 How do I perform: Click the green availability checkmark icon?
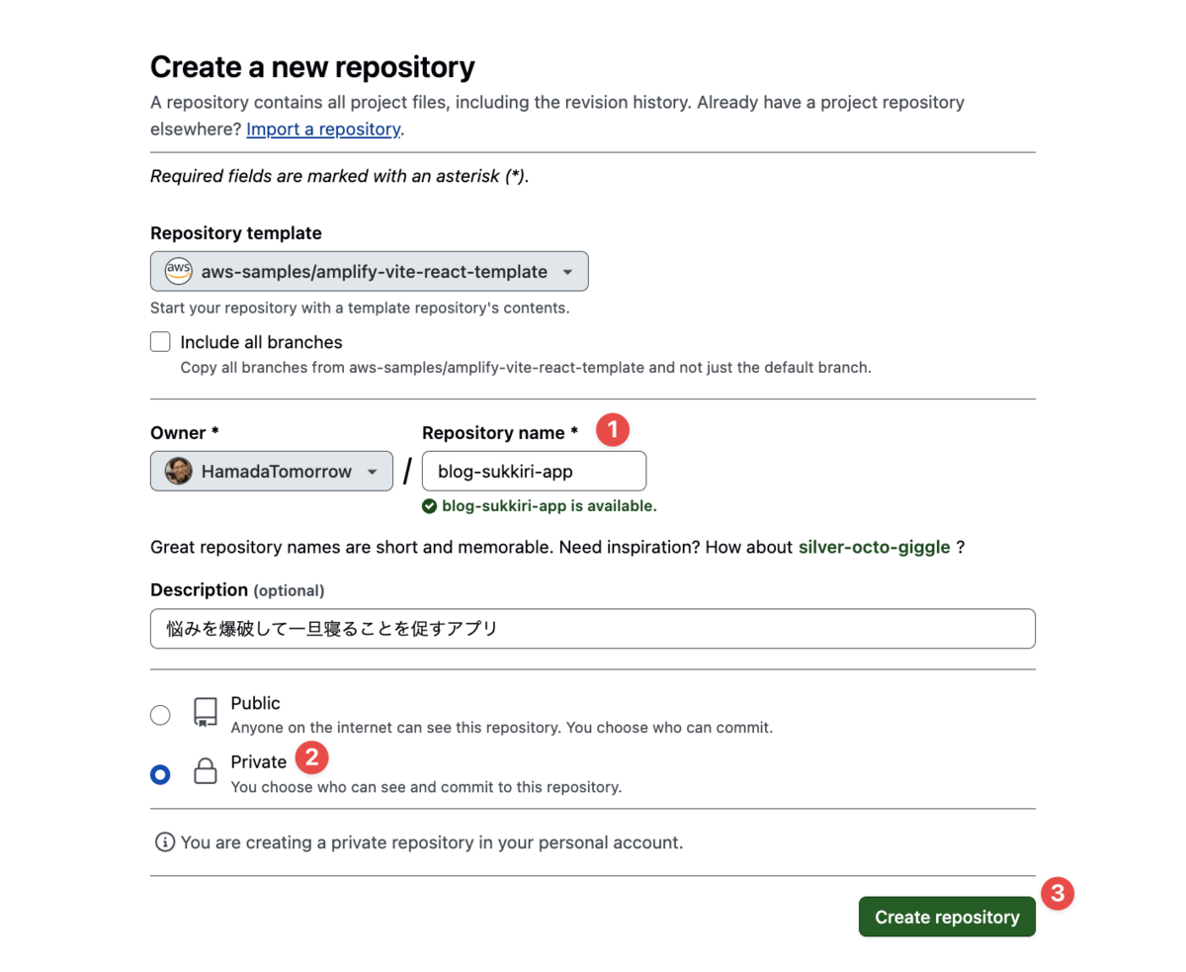(x=429, y=505)
